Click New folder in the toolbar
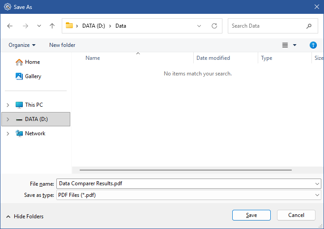This screenshot has width=324, height=229. coord(62,45)
